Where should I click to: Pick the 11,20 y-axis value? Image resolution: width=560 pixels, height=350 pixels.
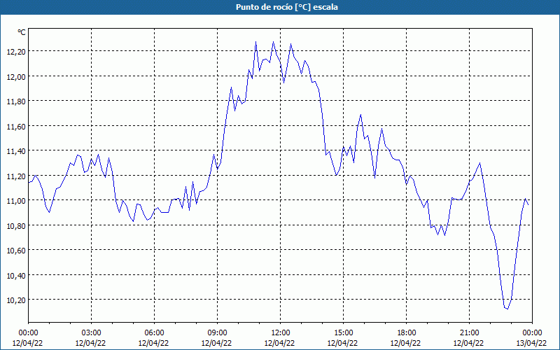[16, 176]
